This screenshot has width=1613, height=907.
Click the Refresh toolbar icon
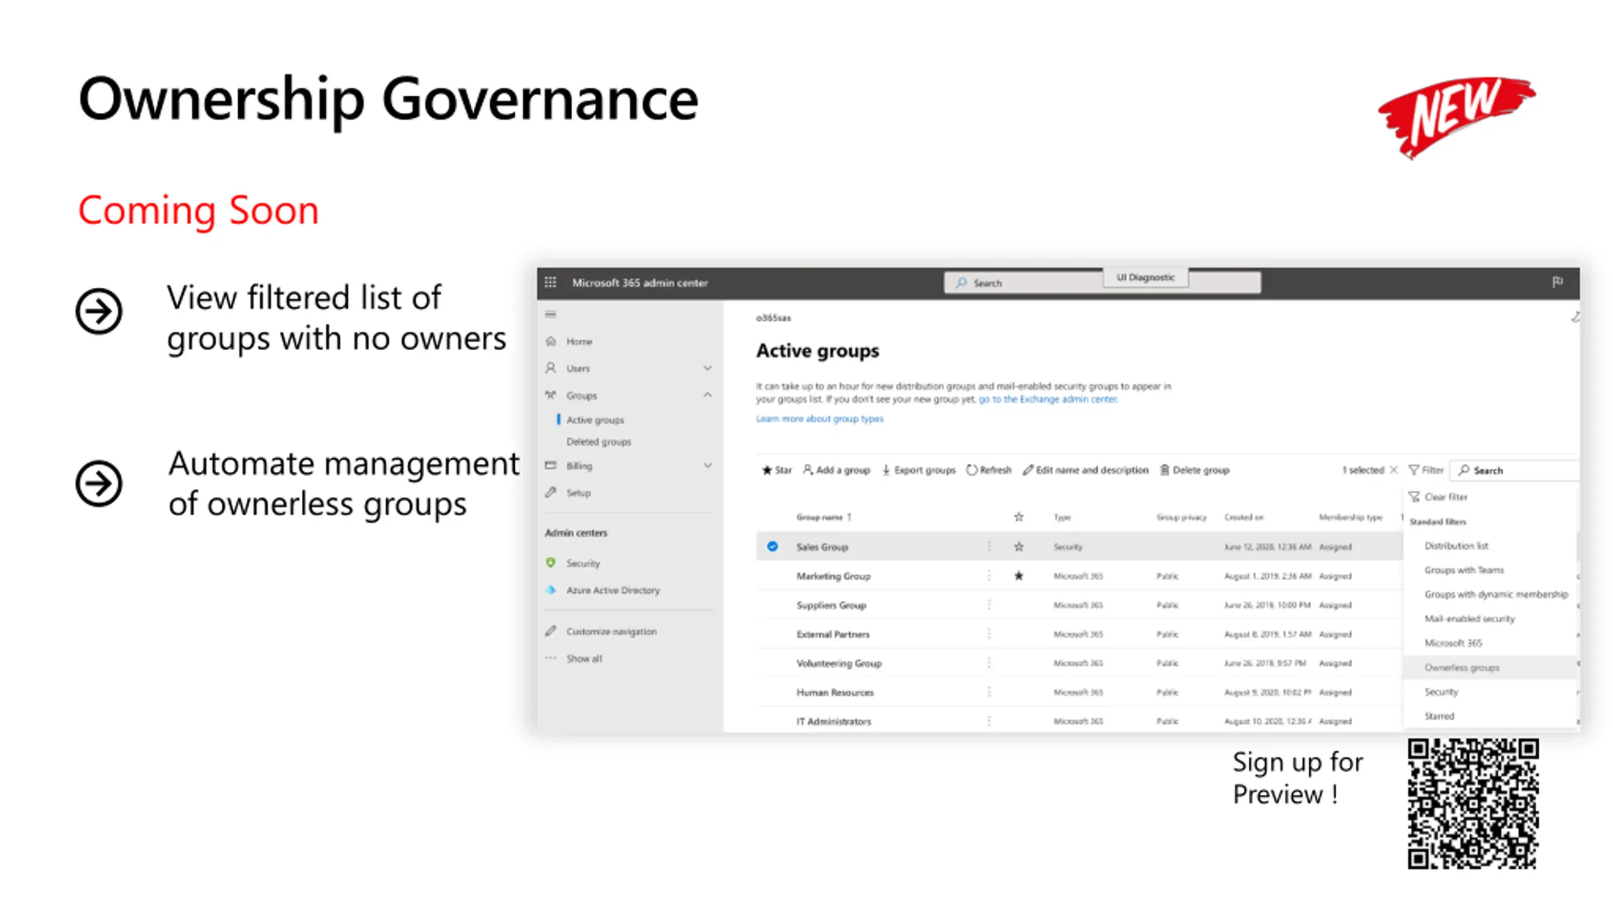972,470
